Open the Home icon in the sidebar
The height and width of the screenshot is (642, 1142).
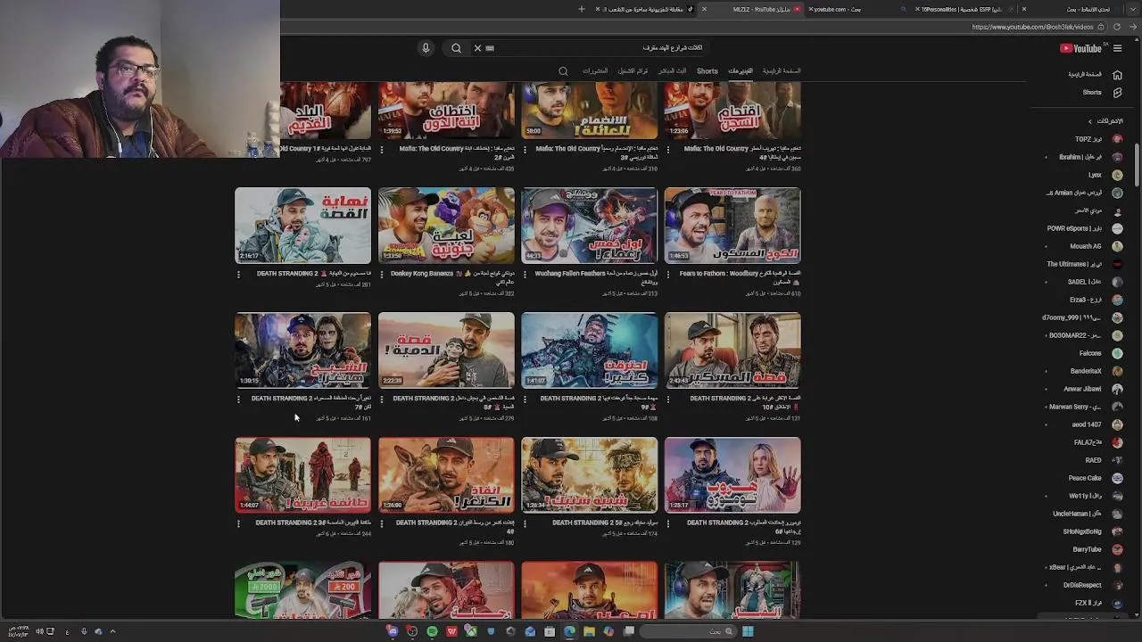pos(1117,75)
